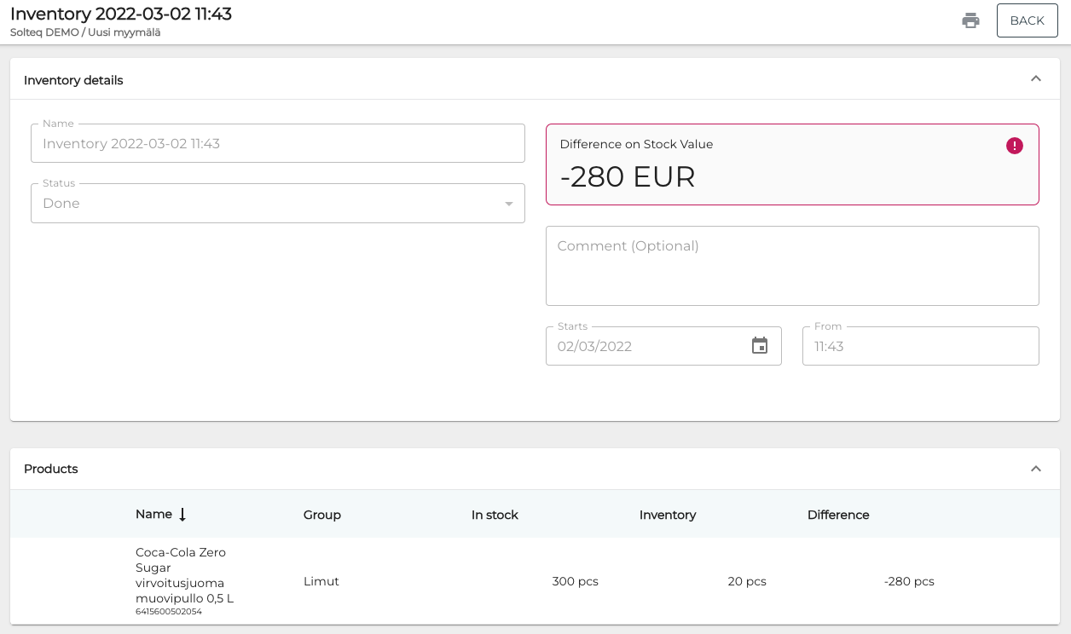Screen dimensions: 1071x634
Task: Collapse the Products panel
Action: point(1035,469)
